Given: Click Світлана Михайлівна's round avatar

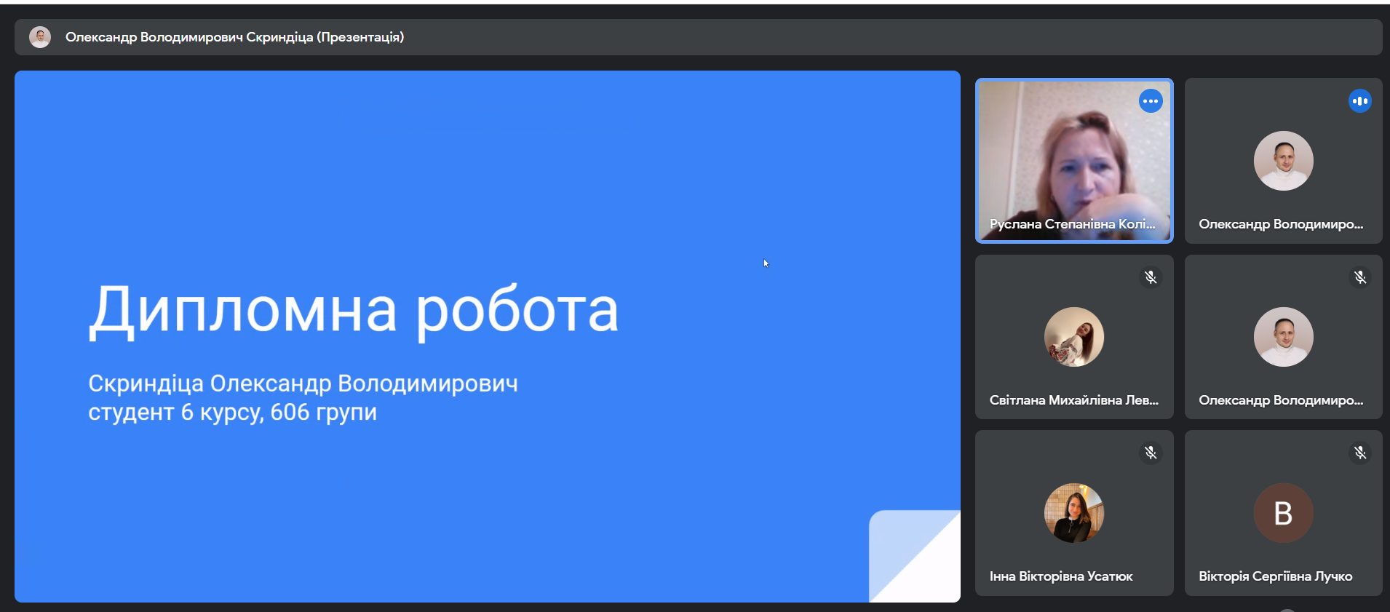Looking at the screenshot, I should pyautogui.click(x=1074, y=337).
